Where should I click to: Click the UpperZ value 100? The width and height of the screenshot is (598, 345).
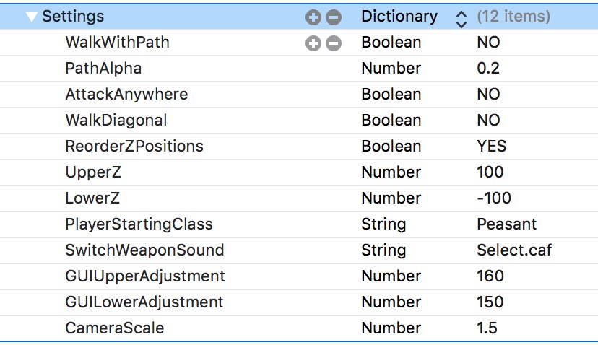[x=490, y=172]
